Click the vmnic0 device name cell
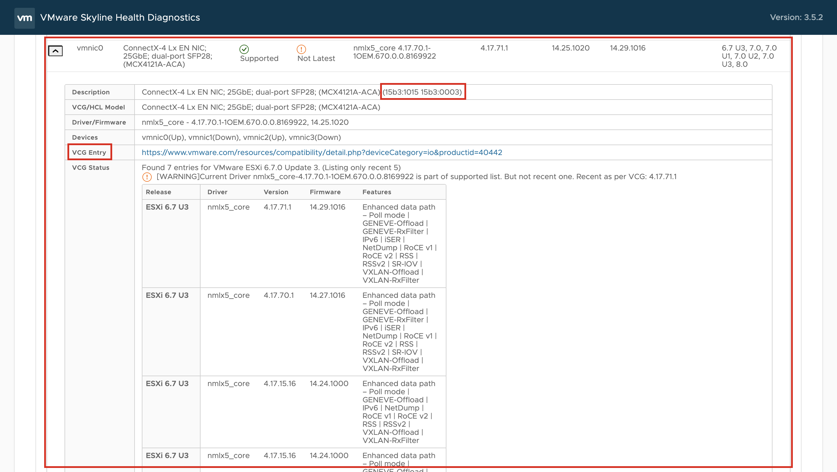 pos(90,48)
